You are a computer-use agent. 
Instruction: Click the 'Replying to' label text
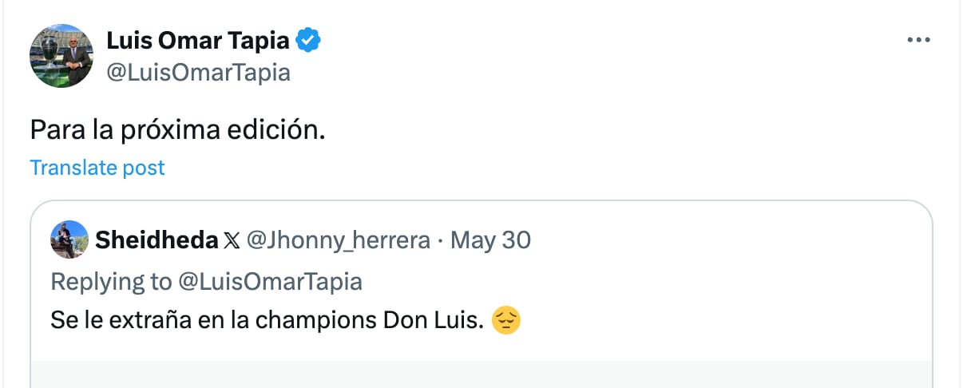[x=110, y=281]
